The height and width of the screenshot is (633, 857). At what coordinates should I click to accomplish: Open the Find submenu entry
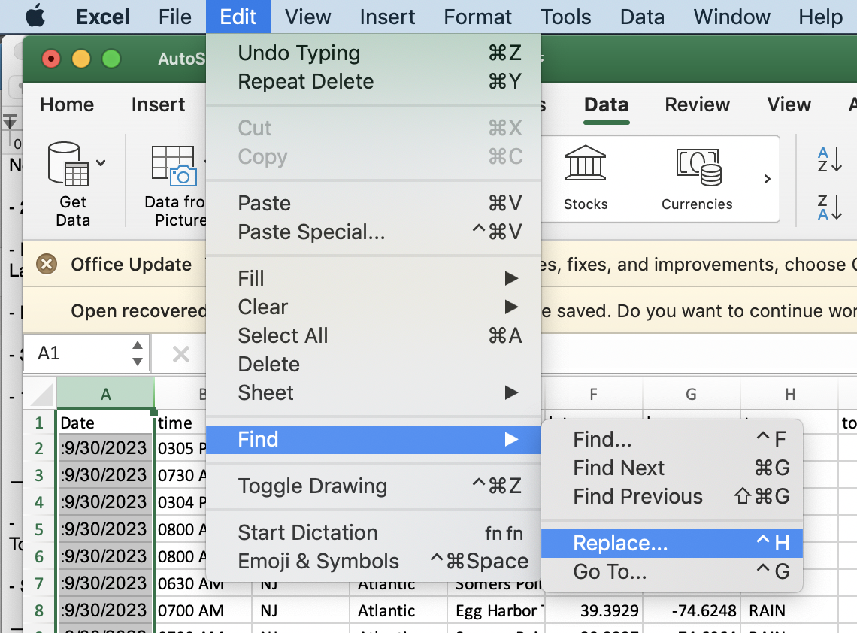374,440
